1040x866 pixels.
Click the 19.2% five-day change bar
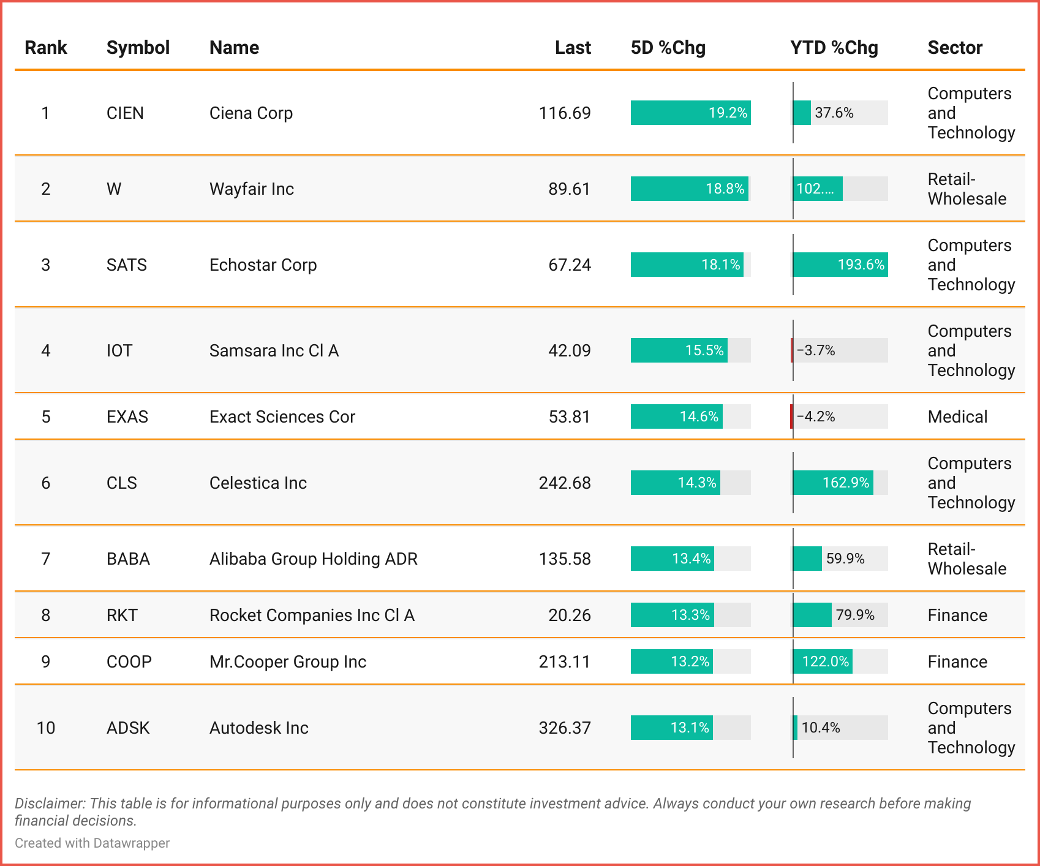tap(691, 113)
